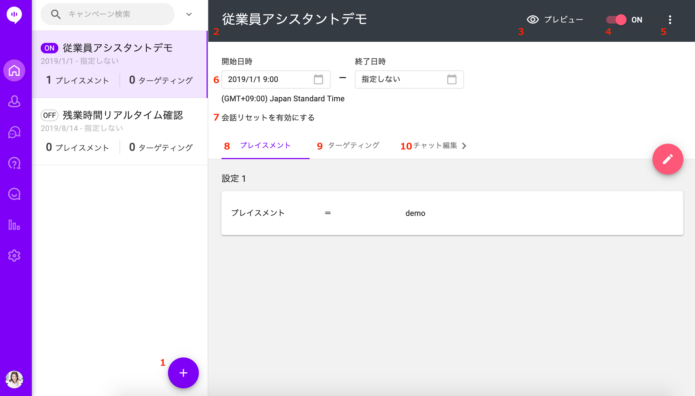Click the GMT+09:00 Japan Standard Time text
Screen dimensions: 695x396
click(283, 99)
